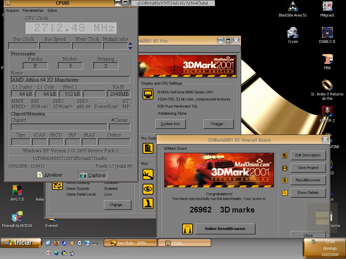Viewport: 346px width, 259px height.
Task: Increase the Multiplicador with the up arrow
Action: click(x=130, y=44)
